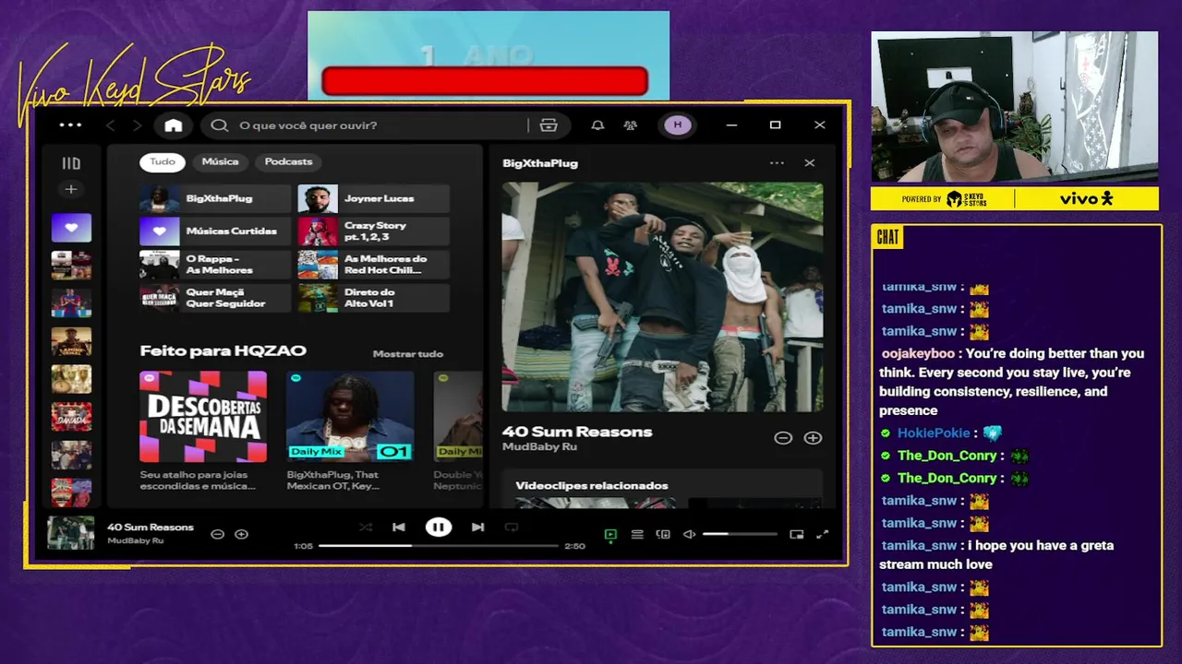
Task: Open Direto do Alto Vol 1 tile
Action: coord(374,298)
